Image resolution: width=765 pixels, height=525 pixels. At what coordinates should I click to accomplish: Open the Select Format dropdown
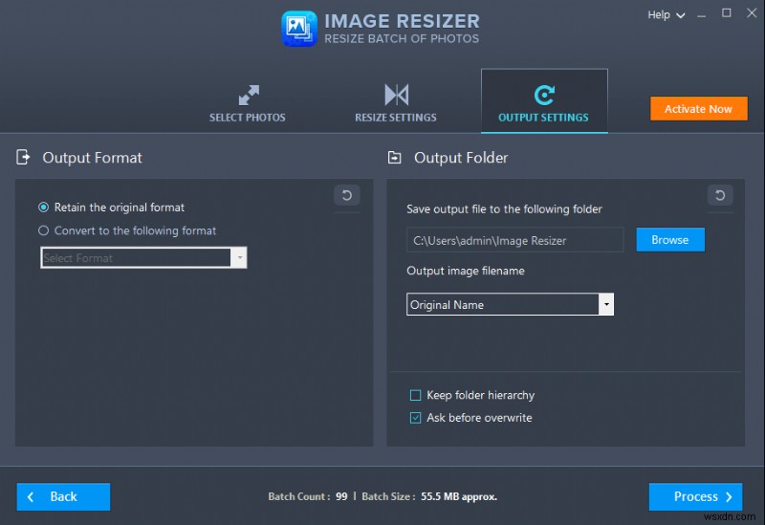(143, 257)
